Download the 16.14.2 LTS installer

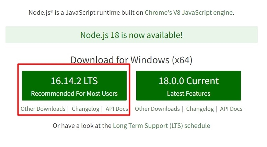(74, 85)
